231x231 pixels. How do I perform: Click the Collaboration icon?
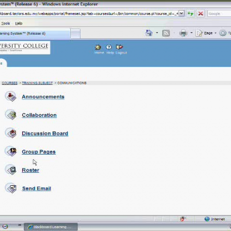click(11, 115)
